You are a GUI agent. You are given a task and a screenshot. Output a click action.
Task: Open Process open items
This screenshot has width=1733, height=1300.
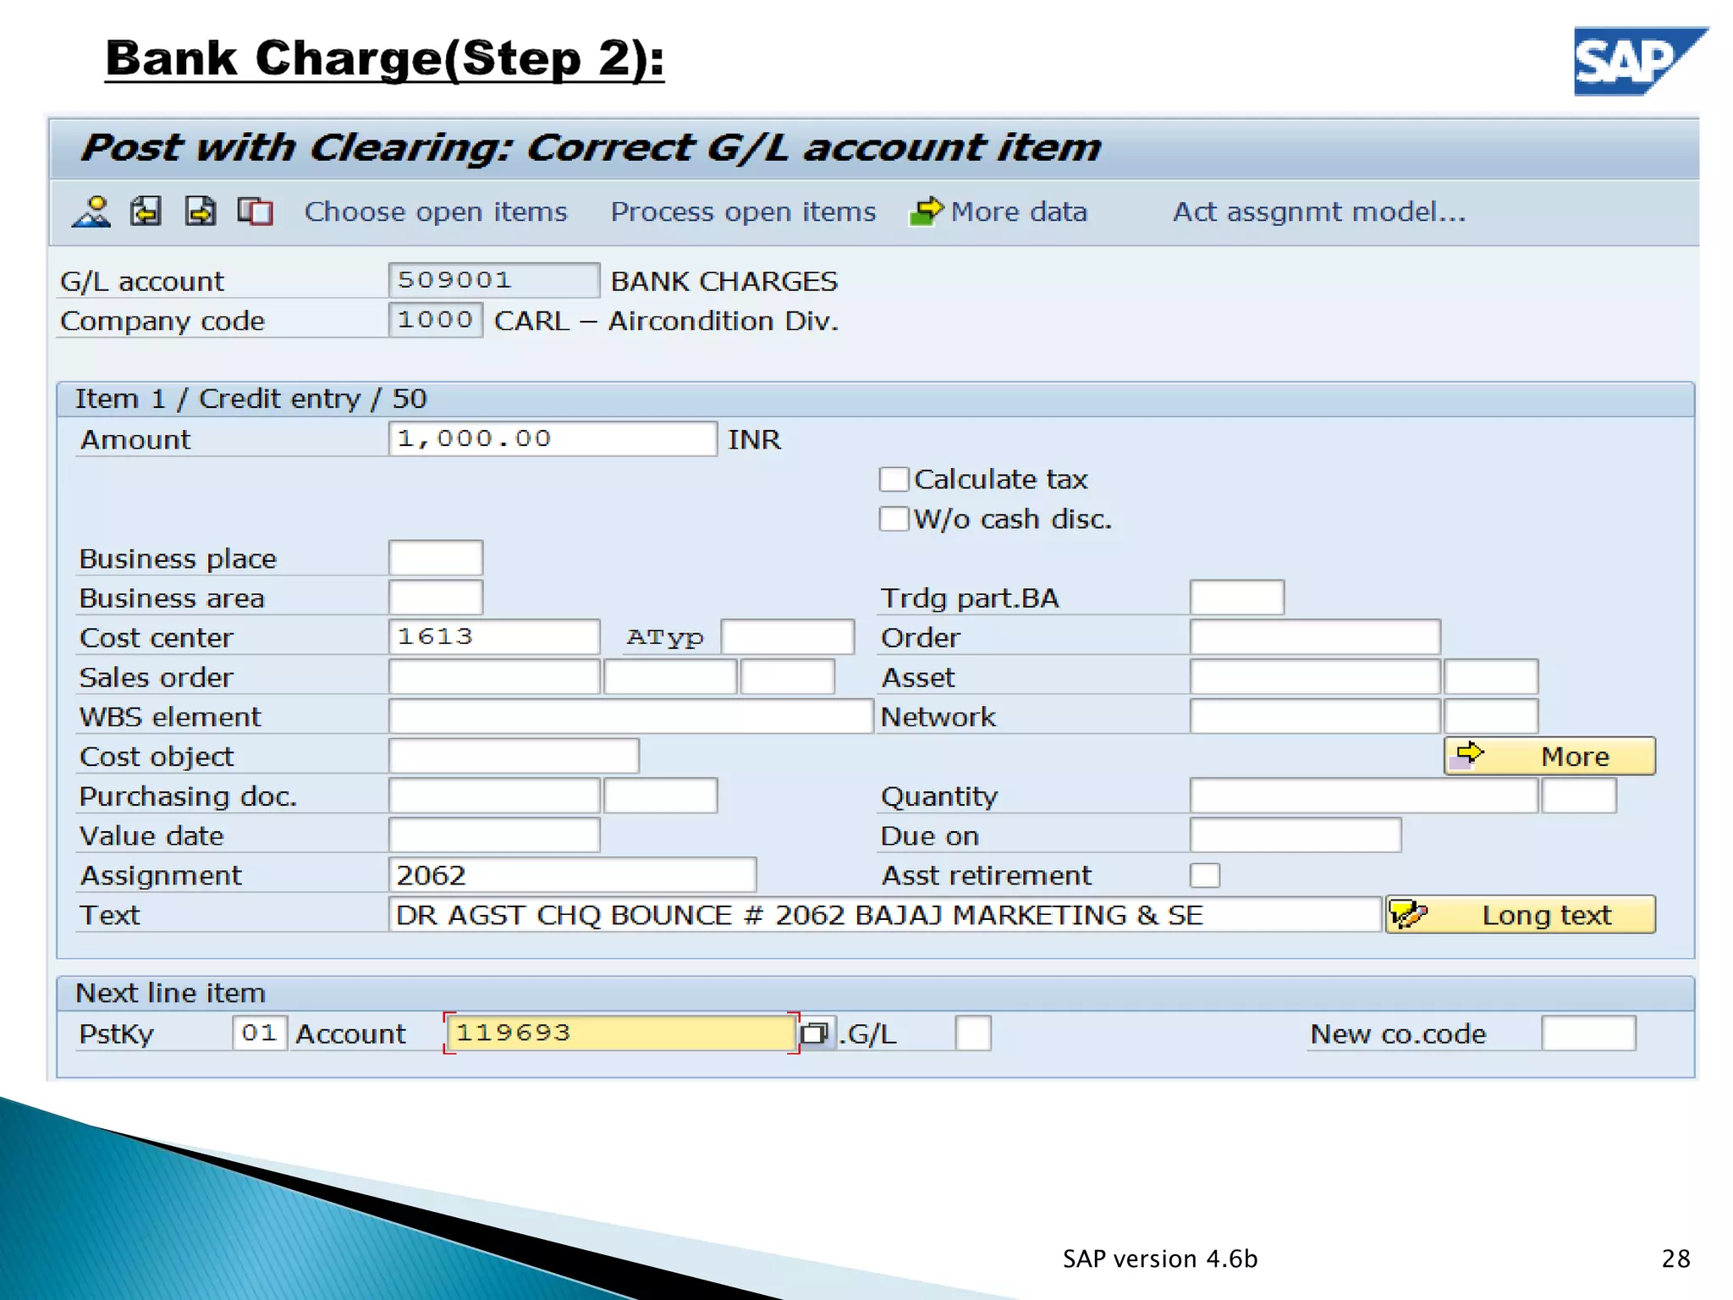(743, 212)
